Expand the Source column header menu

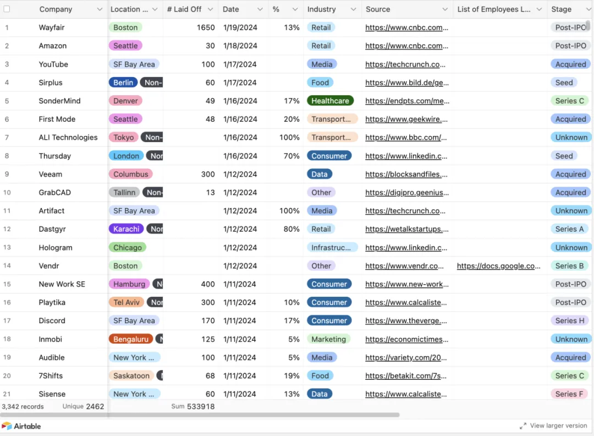click(444, 9)
